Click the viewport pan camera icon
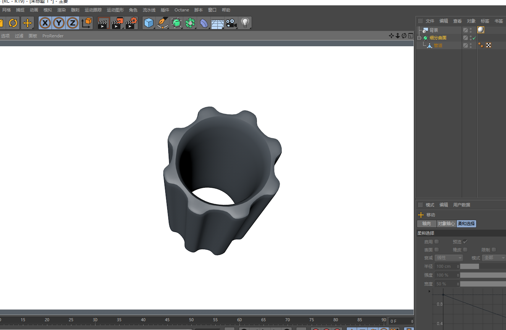The image size is (506, 330). (391, 36)
